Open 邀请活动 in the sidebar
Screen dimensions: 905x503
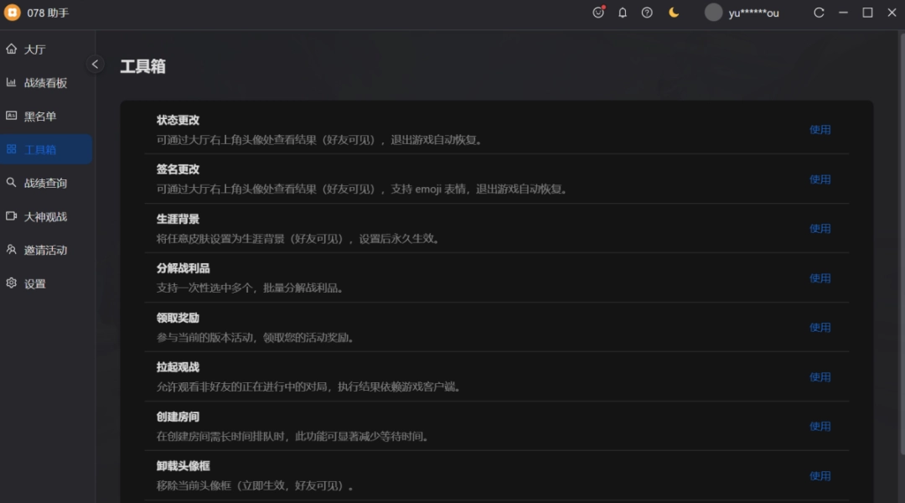tap(45, 251)
